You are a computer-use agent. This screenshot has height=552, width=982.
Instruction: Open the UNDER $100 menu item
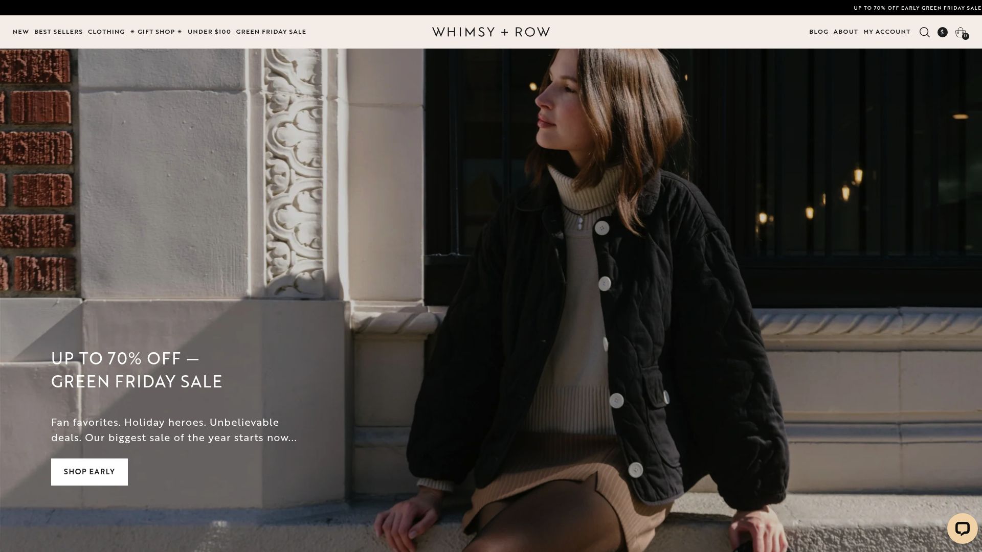click(x=209, y=31)
